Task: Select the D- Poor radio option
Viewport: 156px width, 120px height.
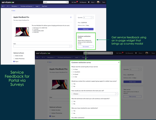Action: click(72, 70)
